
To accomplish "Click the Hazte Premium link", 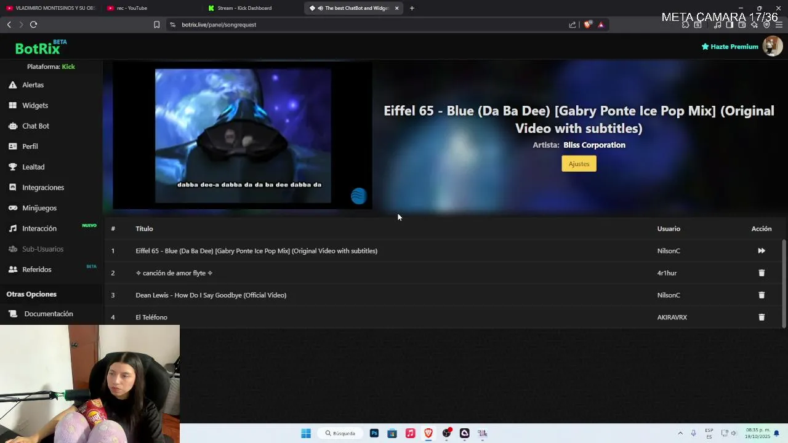I will click(x=730, y=47).
